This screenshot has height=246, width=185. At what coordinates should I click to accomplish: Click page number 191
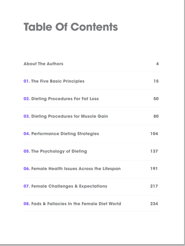[154, 169]
